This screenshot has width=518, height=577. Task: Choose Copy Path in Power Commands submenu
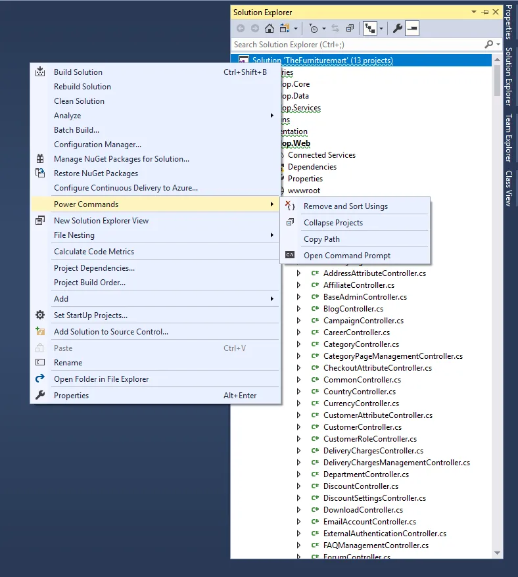tap(355, 239)
